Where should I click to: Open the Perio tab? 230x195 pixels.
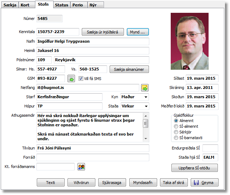79,5
